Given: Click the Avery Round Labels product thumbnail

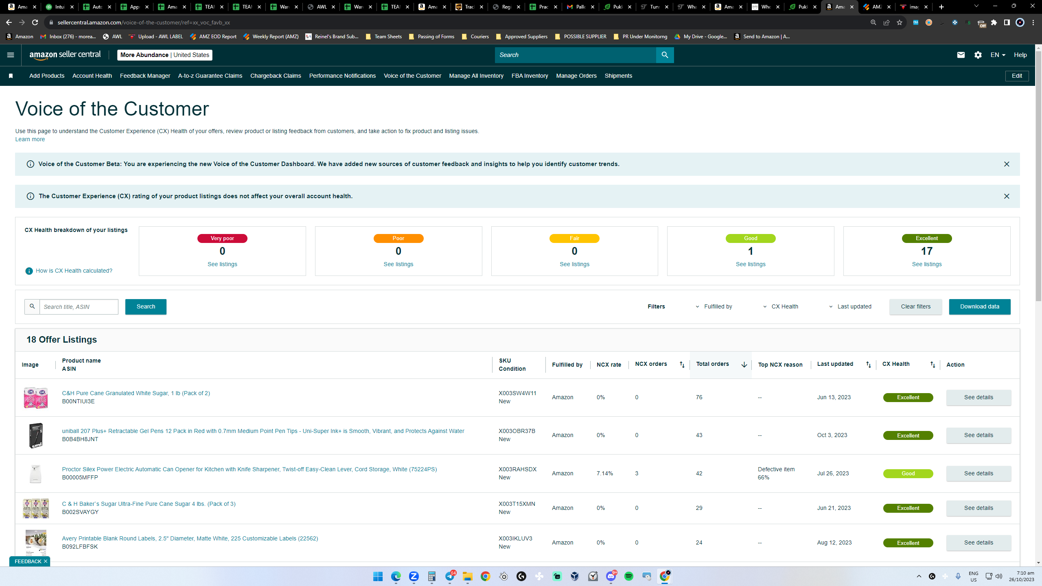Looking at the screenshot, I should [x=36, y=542].
